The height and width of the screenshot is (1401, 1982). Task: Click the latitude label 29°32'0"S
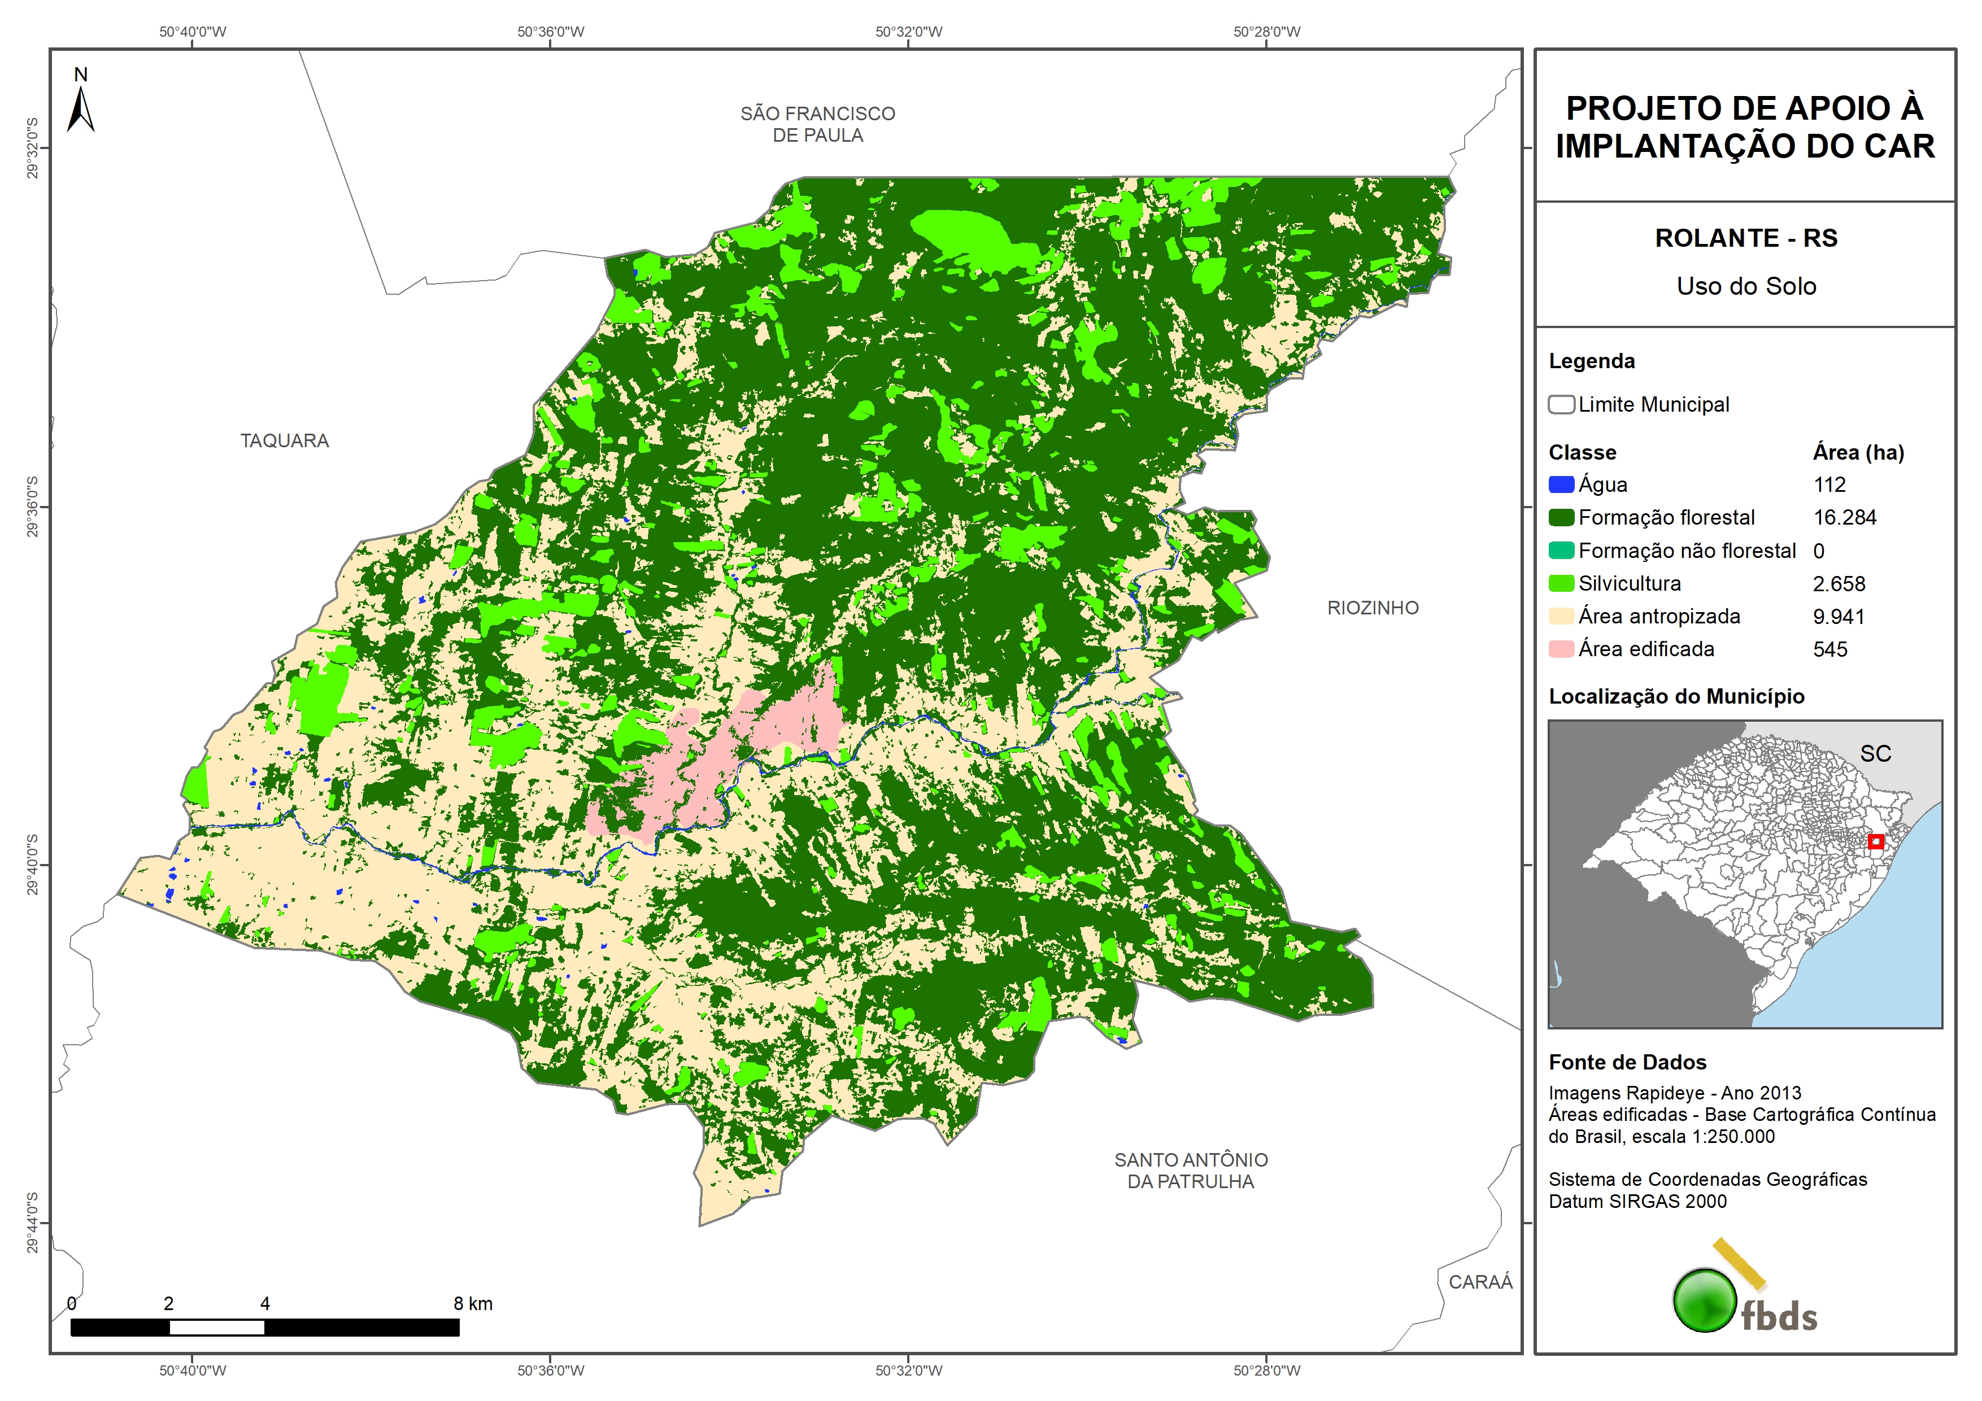coord(32,149)
